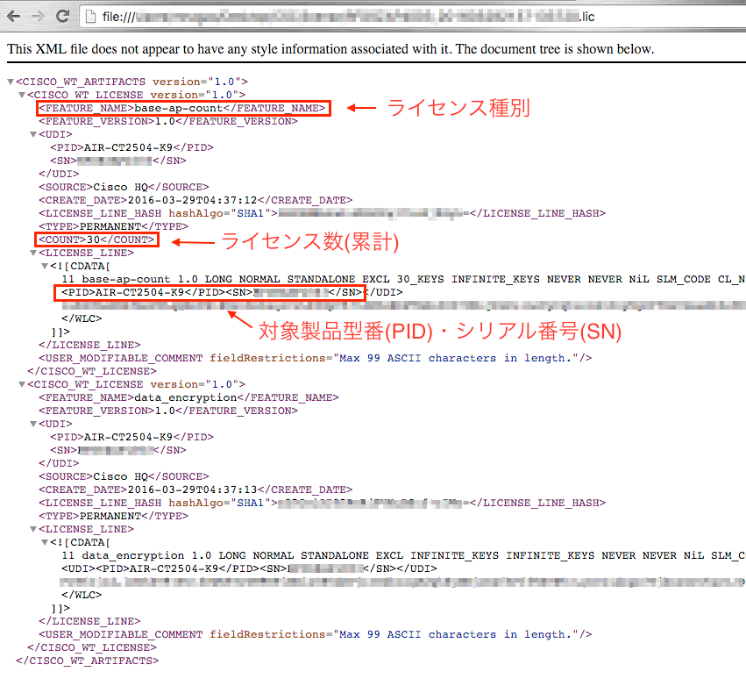This screenshot has width=746, height=686.
Task: Click the base-ap-count FEATURE_NAME line
Action: (182, 108)
